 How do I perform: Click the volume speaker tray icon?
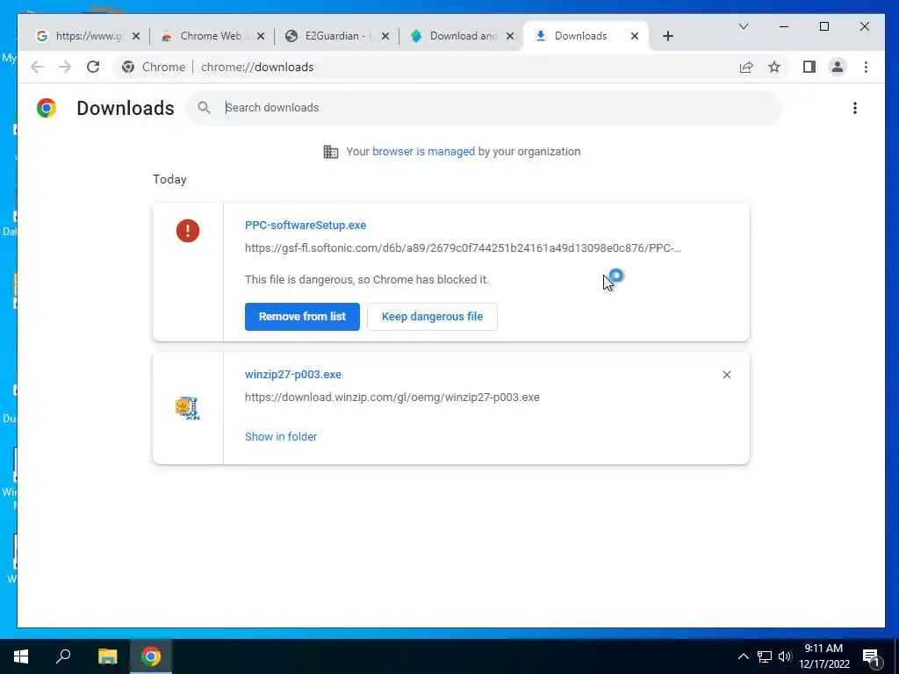[784, 656]
